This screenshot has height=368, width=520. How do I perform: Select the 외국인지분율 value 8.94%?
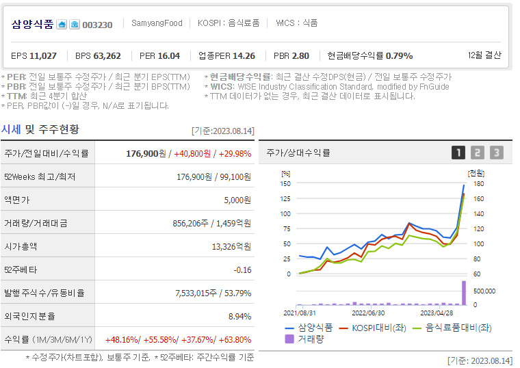pos(239,316)
